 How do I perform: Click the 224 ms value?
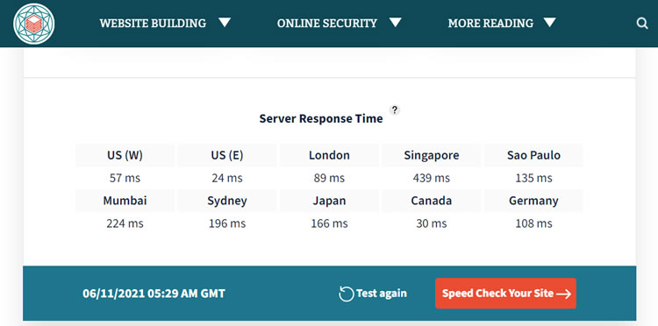click(x=125, y=223)
